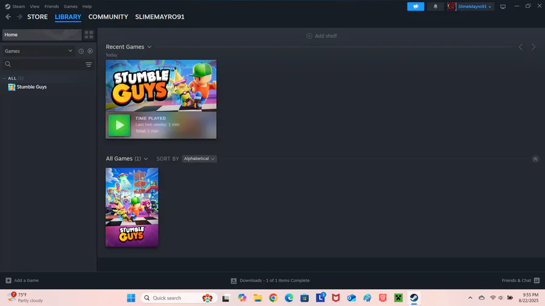
Task: Open the Games menu
Action: [x=71, y=6]
